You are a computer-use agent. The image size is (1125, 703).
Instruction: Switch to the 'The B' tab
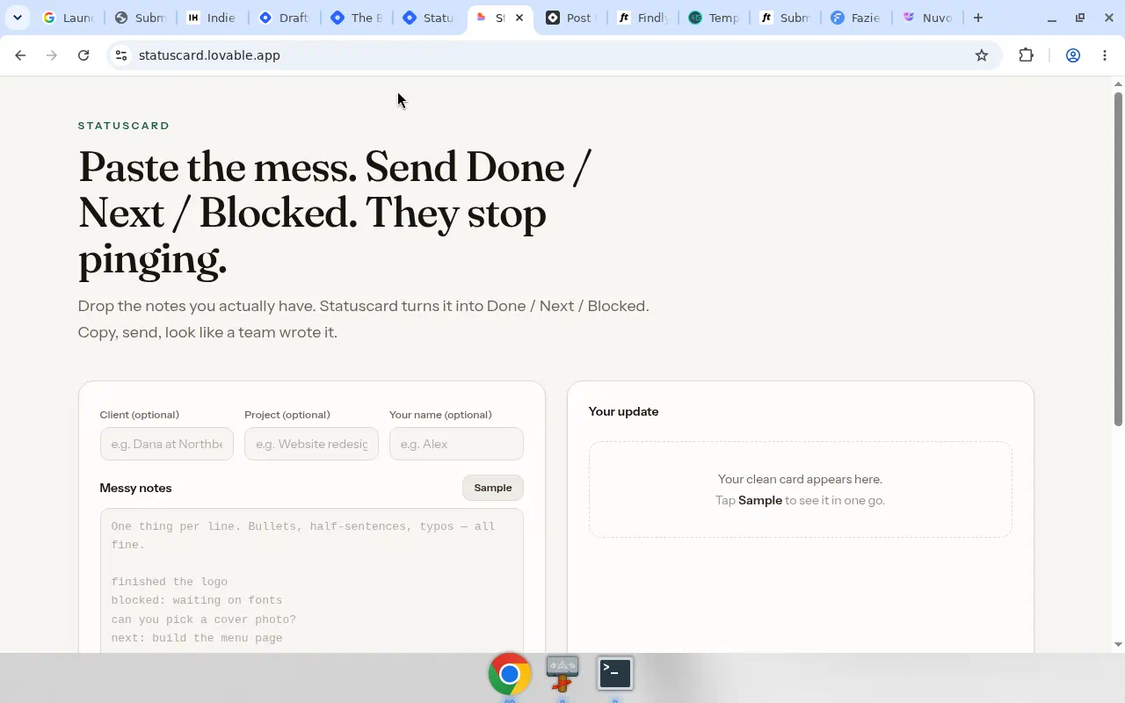click(356, 18)
